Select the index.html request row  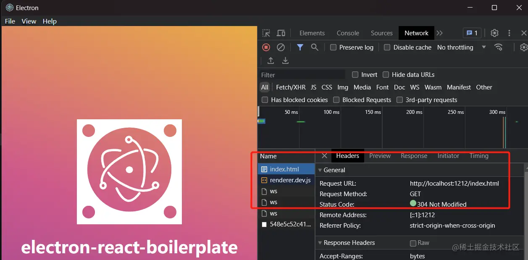tap(286, 169)
